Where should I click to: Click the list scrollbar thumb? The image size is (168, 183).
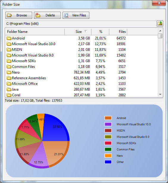[160, 36]
